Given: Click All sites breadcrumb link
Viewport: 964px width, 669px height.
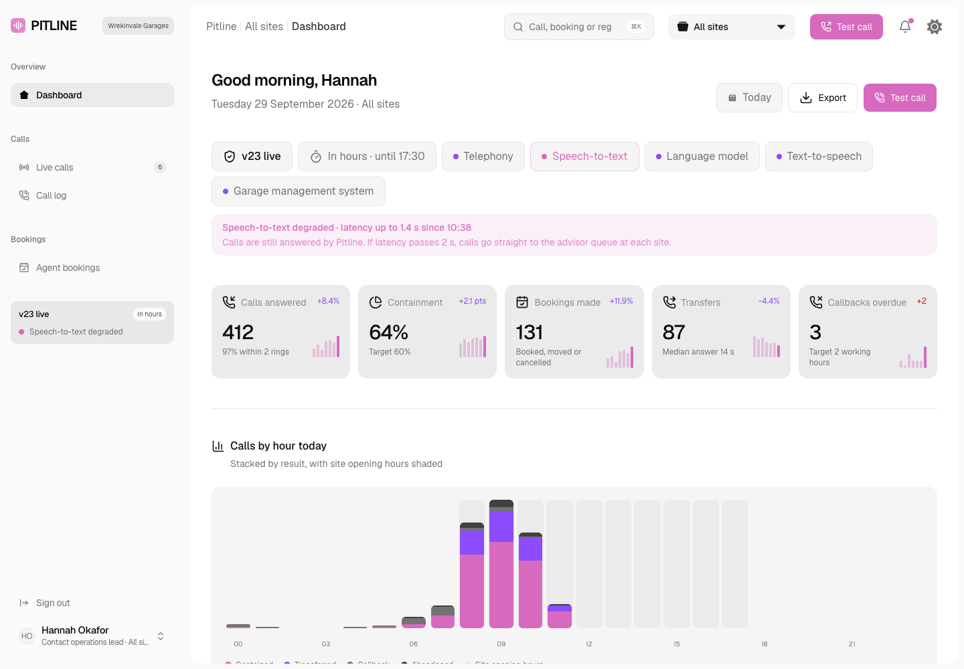Looking at the screenshot, I should coord(264,26).
